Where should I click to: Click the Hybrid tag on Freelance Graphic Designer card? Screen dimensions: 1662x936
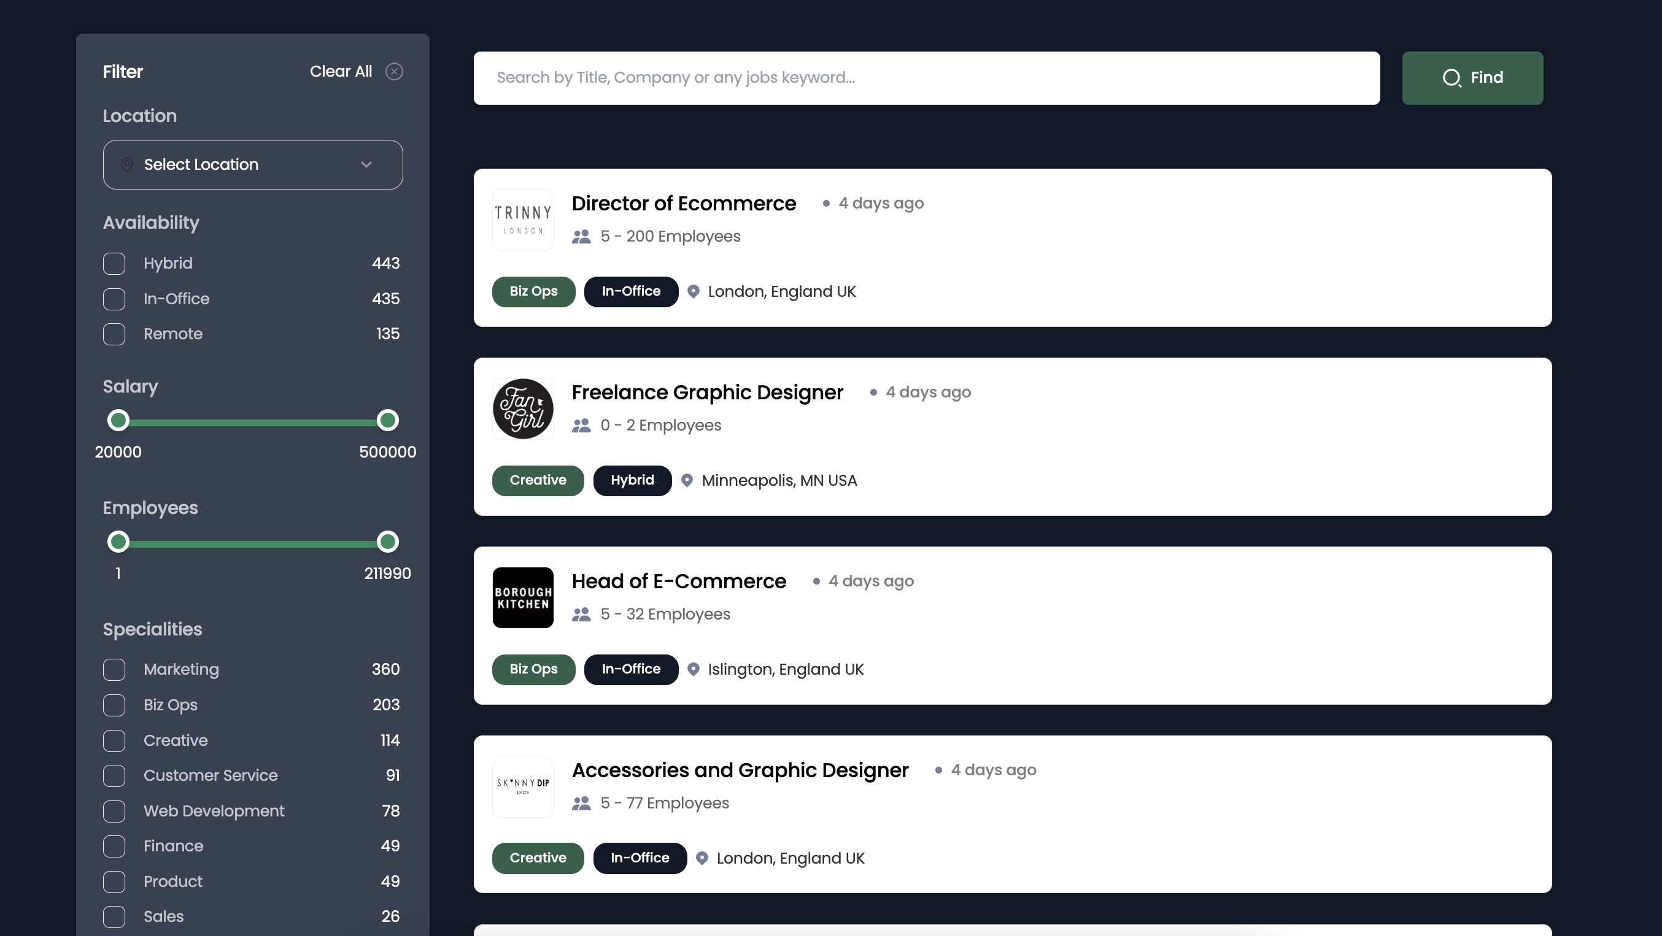632,481
